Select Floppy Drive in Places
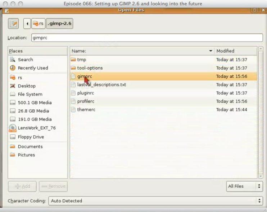Image resolution: width=267 pixels, height=212 pixels. click(38, 137)
